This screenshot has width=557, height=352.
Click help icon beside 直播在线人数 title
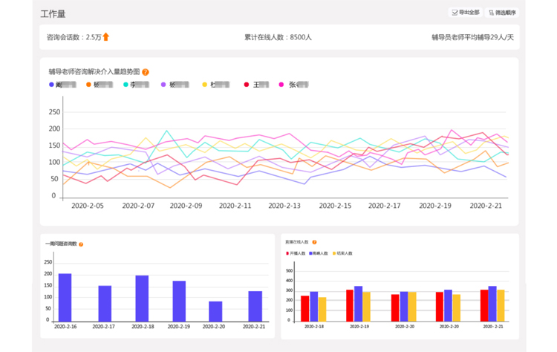pyautogui.click(x=315, y=242)
